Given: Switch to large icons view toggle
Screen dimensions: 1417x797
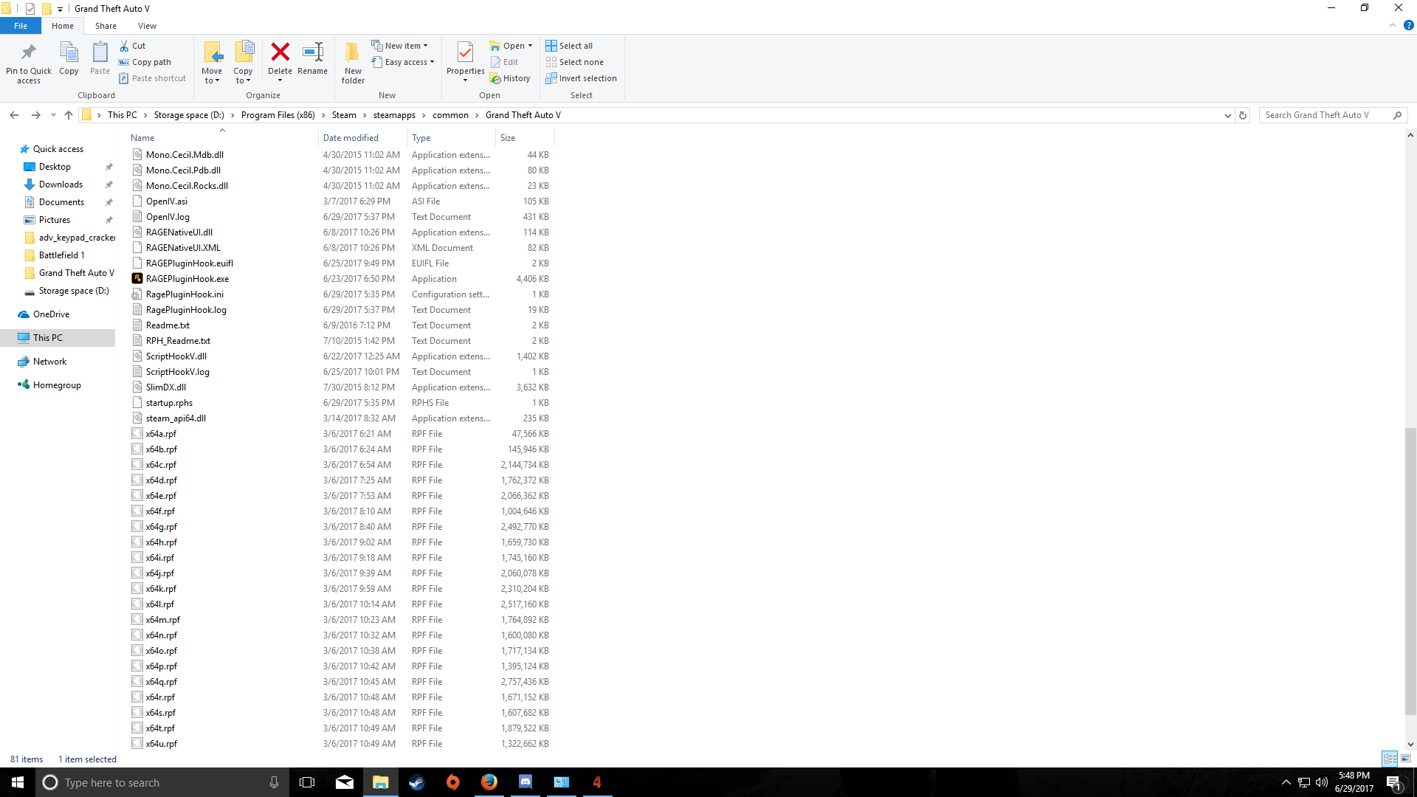Looking at the screenshot, I should [x=1406, y=759].
